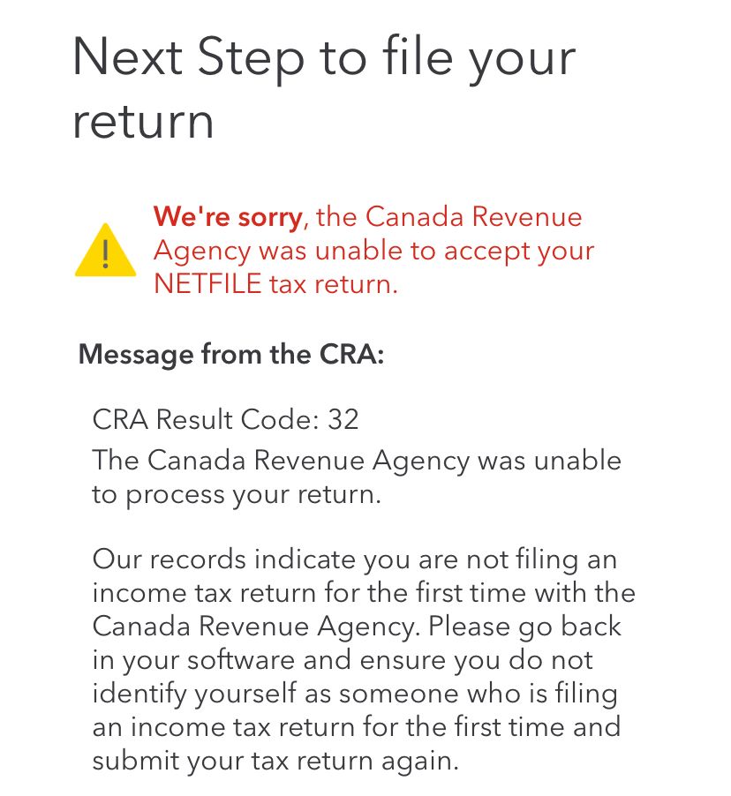Click "identify yourself as someone who is filing" line
Screen dimensions: 731x796
355,694
